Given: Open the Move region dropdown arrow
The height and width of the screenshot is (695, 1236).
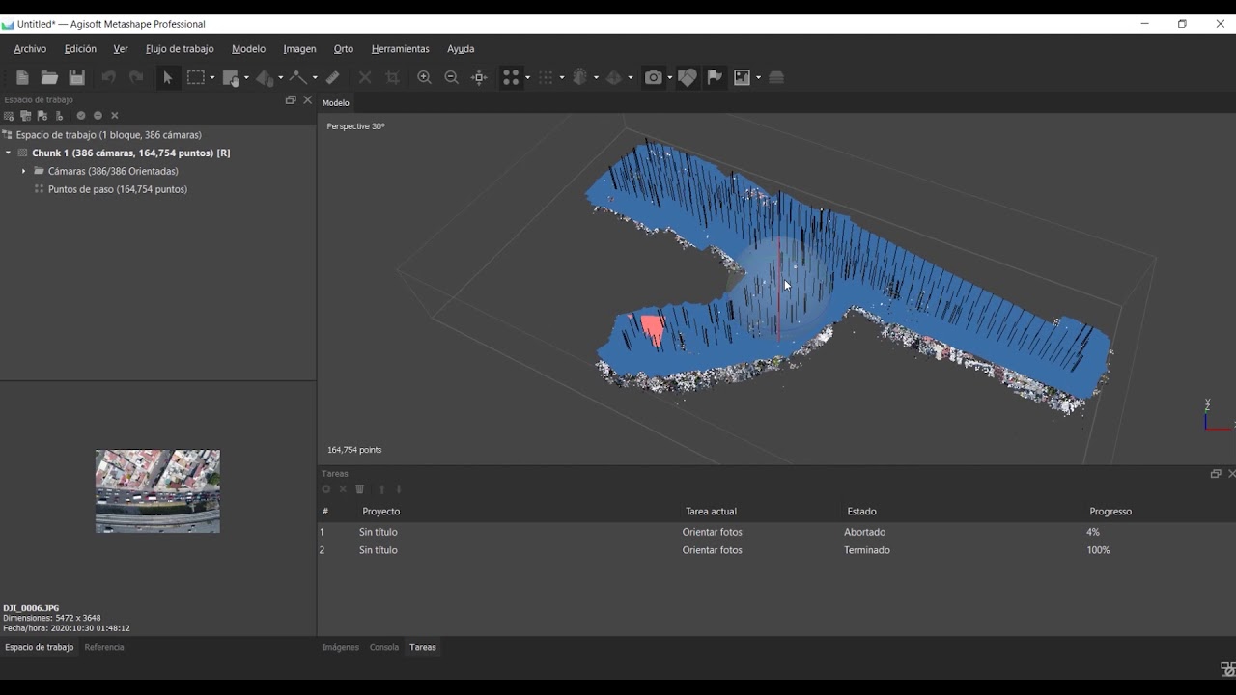Looking at the screenshot, I should [x=246, y=78].
